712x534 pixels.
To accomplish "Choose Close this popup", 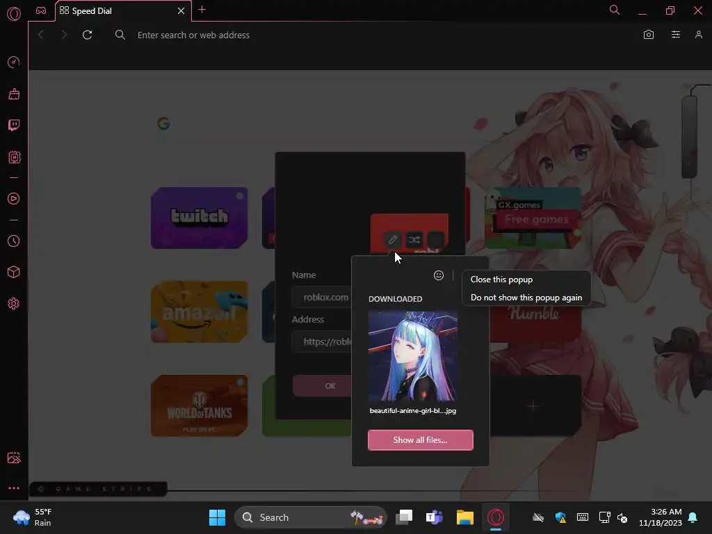I will pyautogui.click(x=501, y=280).
